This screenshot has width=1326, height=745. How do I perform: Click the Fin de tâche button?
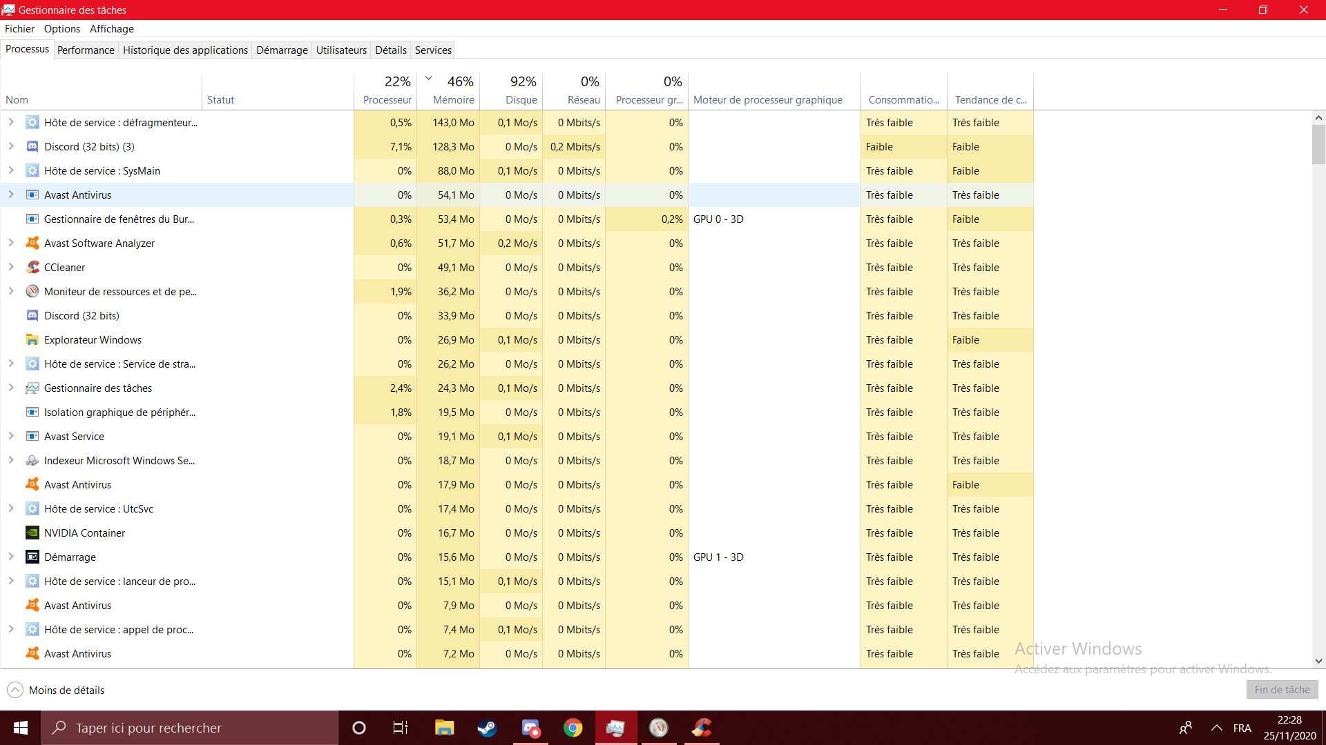1282,690
